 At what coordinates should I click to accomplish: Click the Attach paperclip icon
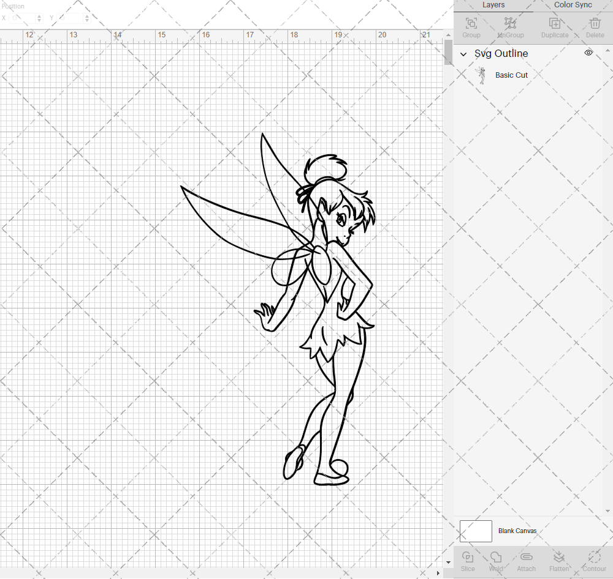tap(526, 557)
